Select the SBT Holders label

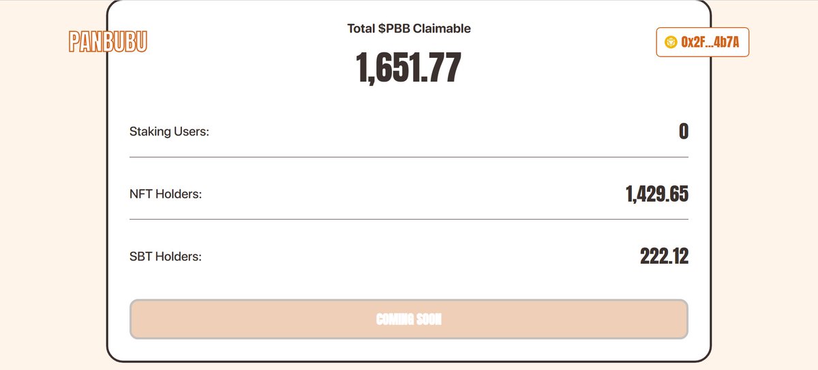coord(166,256)
